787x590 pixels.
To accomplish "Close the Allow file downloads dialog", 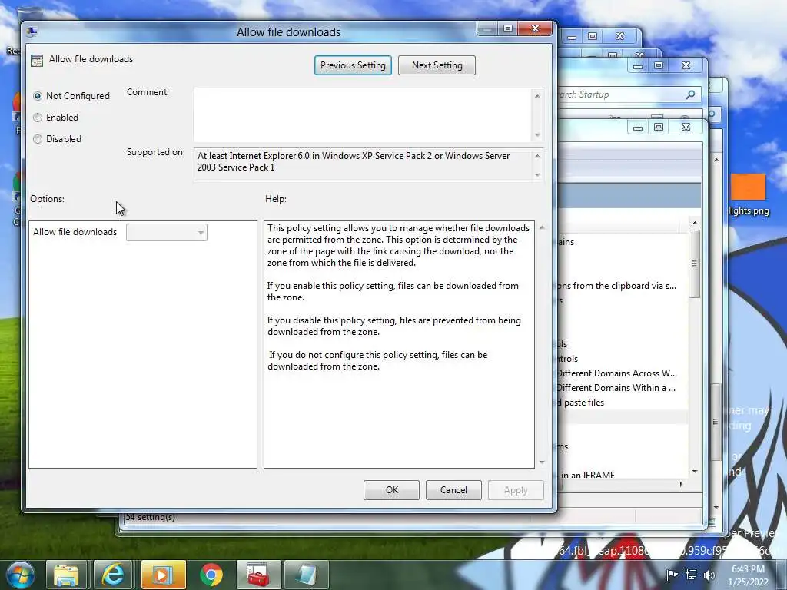I will coord(535,28).
